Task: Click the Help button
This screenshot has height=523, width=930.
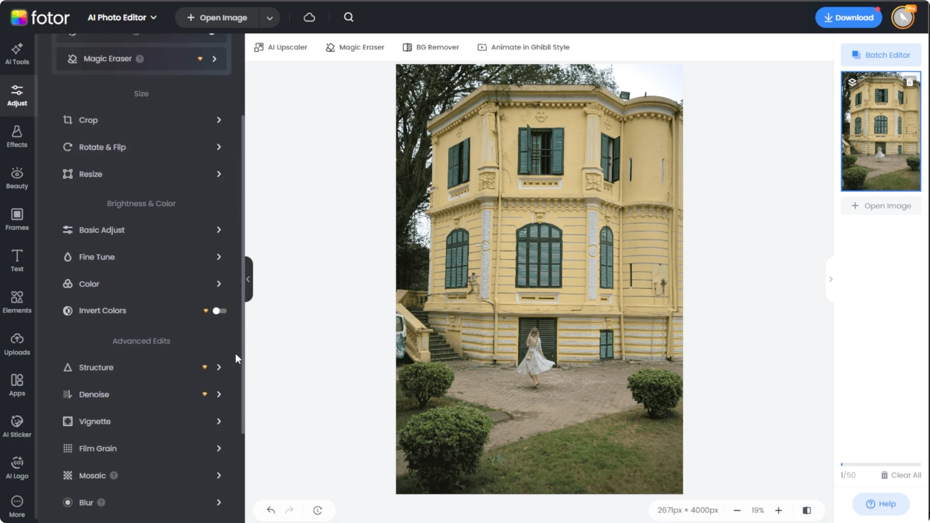Action: coord(881,504)
